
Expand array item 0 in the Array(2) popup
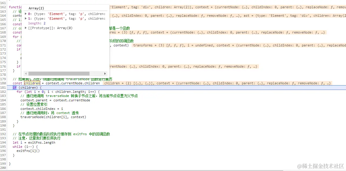(26, 14)
